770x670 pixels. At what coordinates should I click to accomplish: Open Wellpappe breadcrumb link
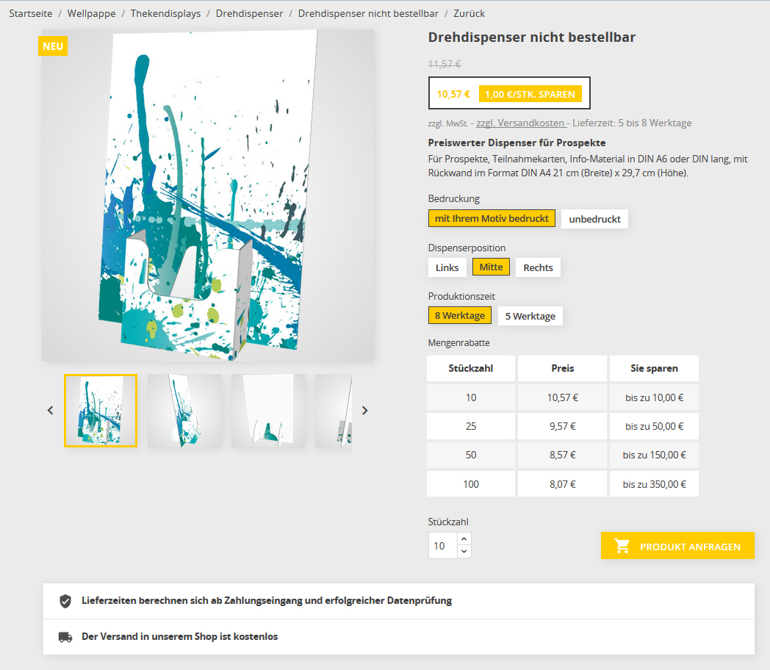pos(91,14)
